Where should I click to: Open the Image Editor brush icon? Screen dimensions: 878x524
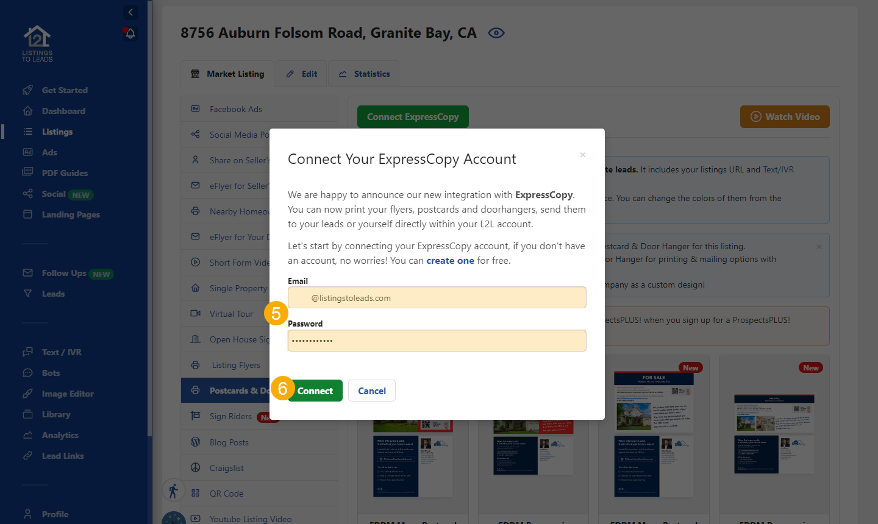click(x=27, y=394)
